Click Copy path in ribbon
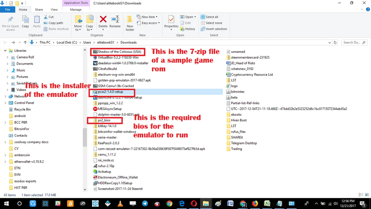 53,23
